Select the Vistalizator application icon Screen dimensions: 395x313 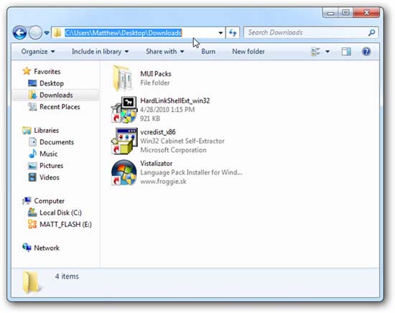[124, 172]
